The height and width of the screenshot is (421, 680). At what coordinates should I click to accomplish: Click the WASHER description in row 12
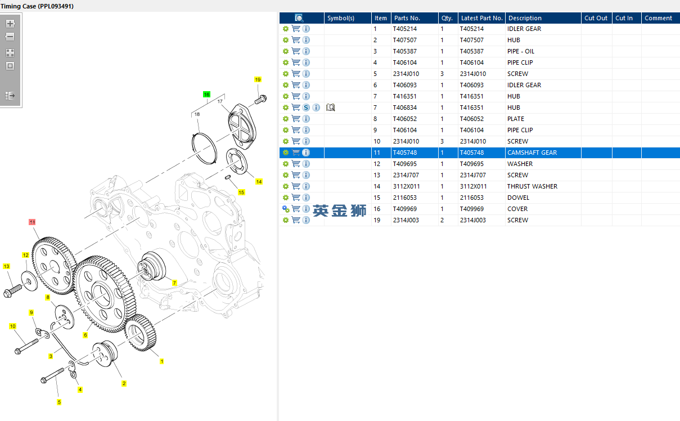point(520,164)
